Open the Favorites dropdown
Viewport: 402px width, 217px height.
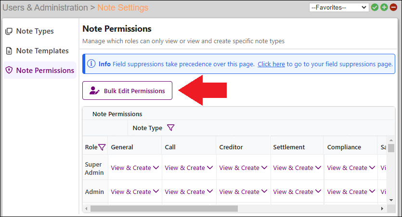(339, 7)
